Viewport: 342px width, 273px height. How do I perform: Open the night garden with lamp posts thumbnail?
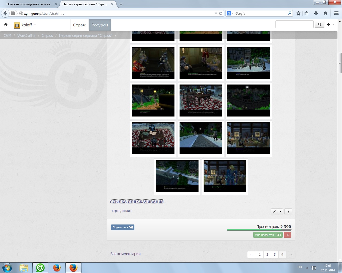pos(153,101)
